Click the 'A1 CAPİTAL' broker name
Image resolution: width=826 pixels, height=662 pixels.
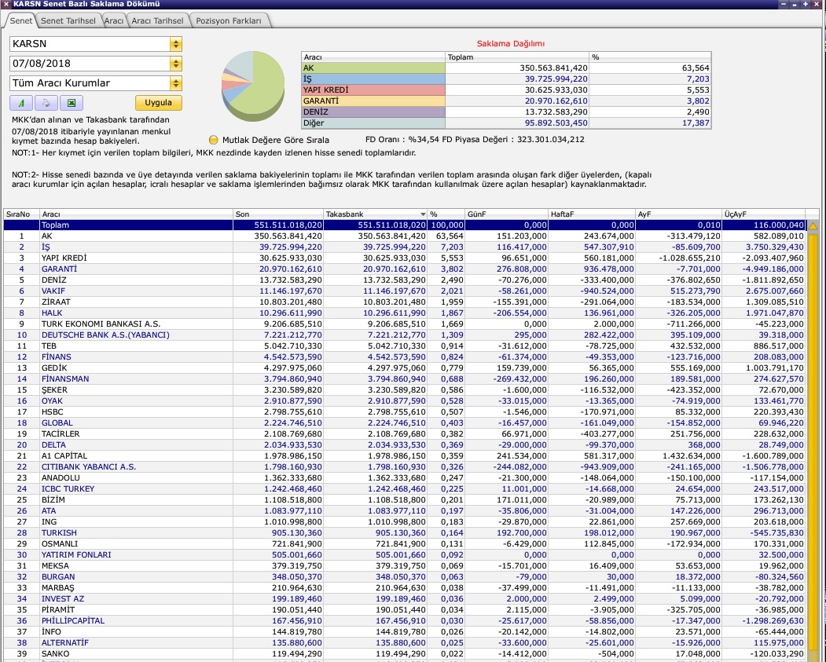click(x=64, y=455)
